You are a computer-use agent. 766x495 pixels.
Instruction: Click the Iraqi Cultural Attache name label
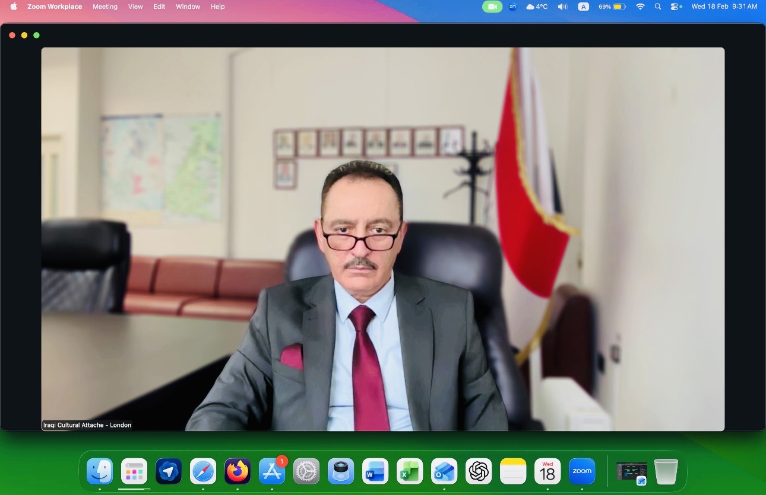[87, 425]
